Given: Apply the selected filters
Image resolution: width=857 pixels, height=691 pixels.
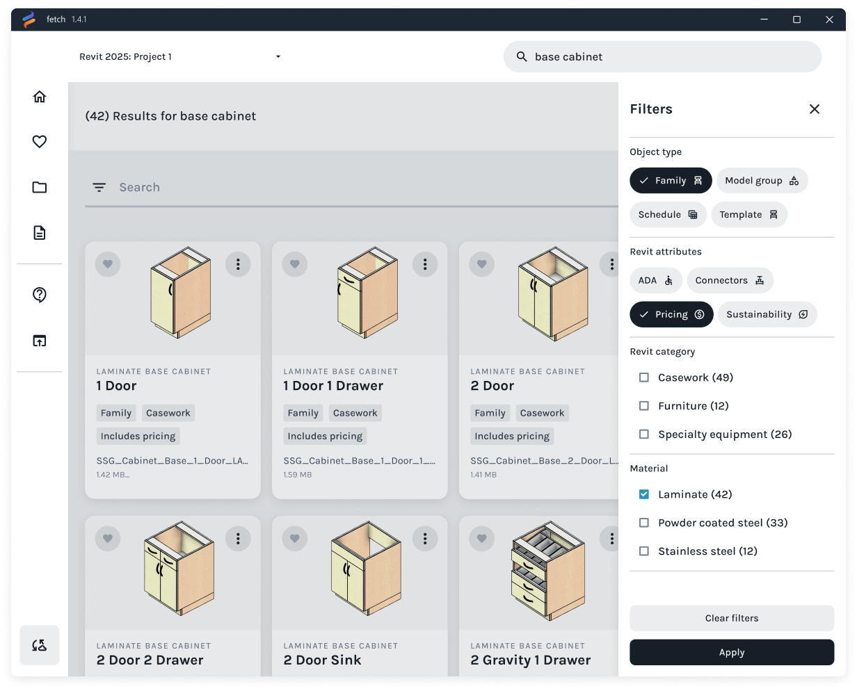Looking at the screenshot, I should [732, 652].
